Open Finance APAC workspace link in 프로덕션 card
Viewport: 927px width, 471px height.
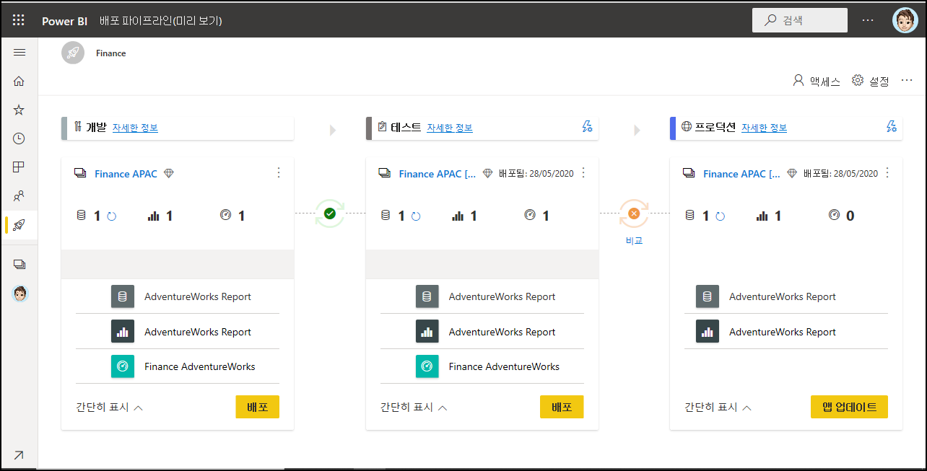click(x=742, y=174)
